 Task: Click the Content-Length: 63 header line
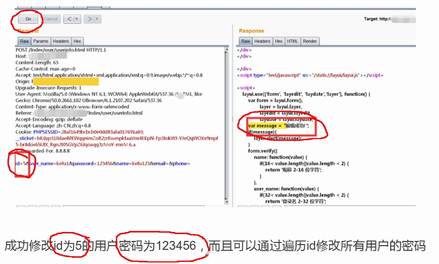tap(37, 62)
